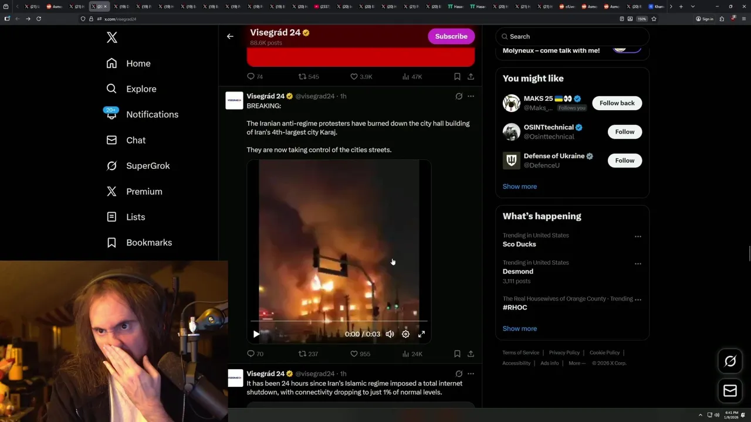Open Bookmarks from the sidebar
This screenshot has width=751, height=422.
coord(139,243)
